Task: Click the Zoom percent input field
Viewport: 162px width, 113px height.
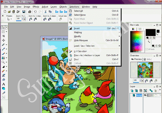Action: pyautogui.click(x=19, y=19)
